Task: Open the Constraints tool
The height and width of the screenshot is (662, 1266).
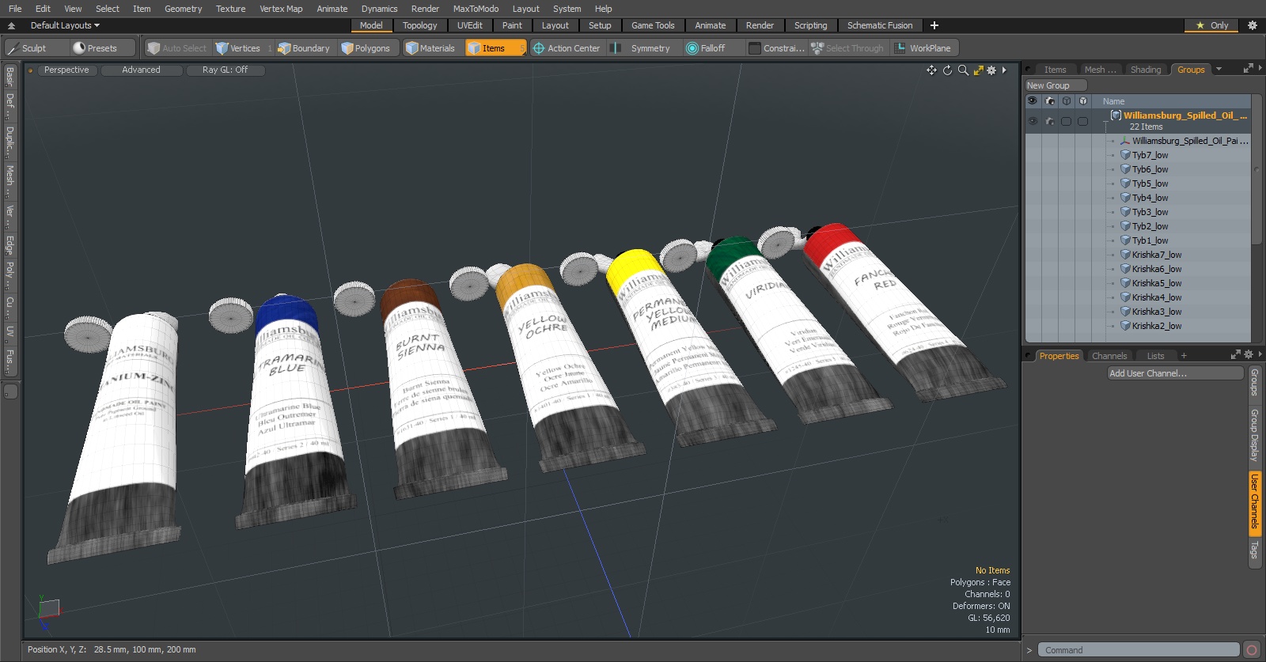Action: [777, 48]
